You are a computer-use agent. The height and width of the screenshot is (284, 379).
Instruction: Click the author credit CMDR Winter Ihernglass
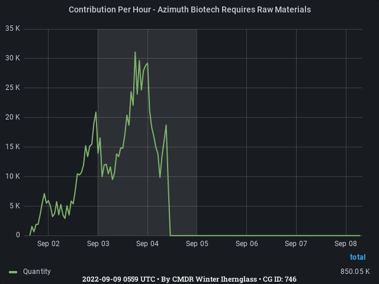tap(214, 279)
